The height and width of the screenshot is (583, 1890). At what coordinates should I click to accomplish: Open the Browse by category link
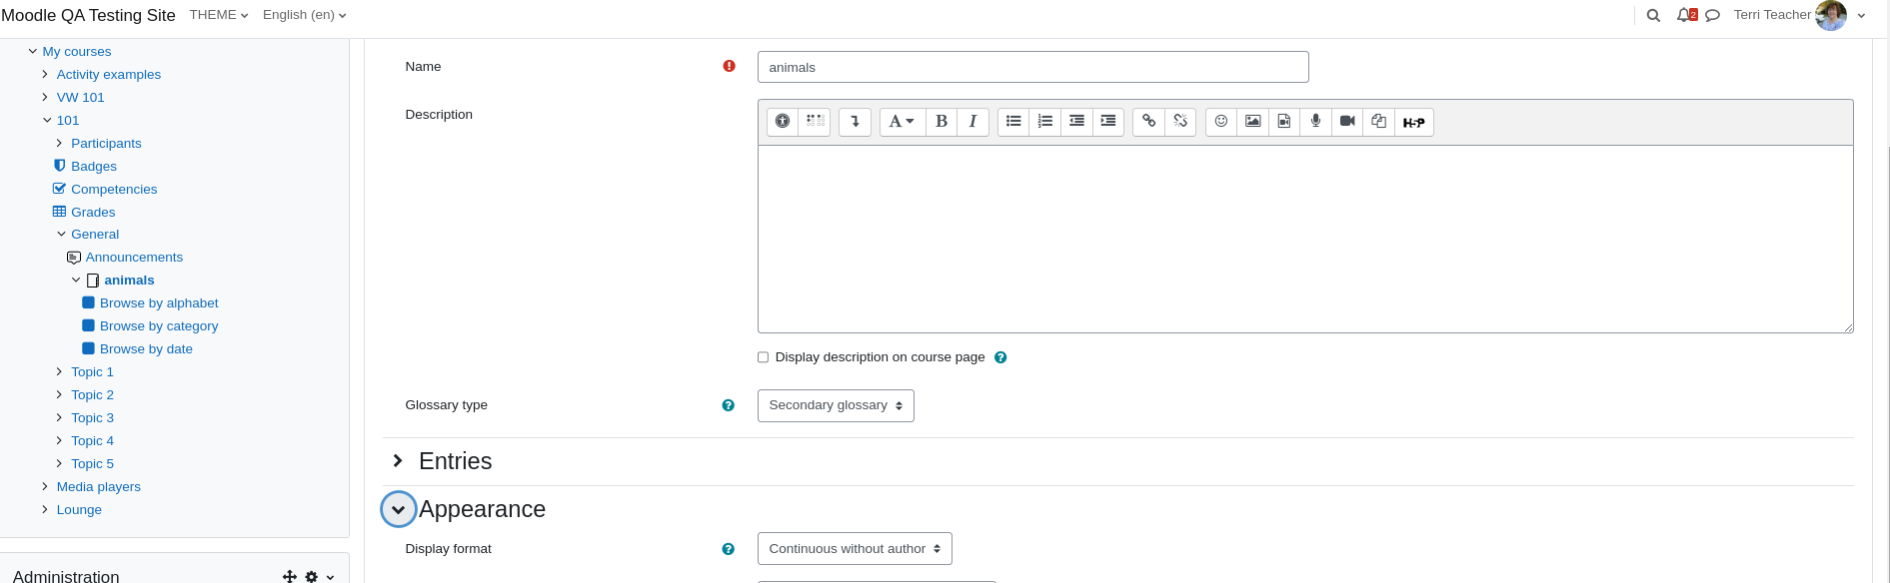159,326
